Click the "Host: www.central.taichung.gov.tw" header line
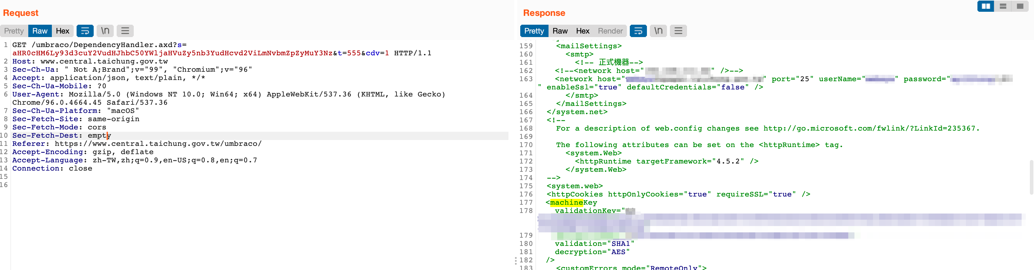Viewport: 1034px width, 270px height. [90, 61]
